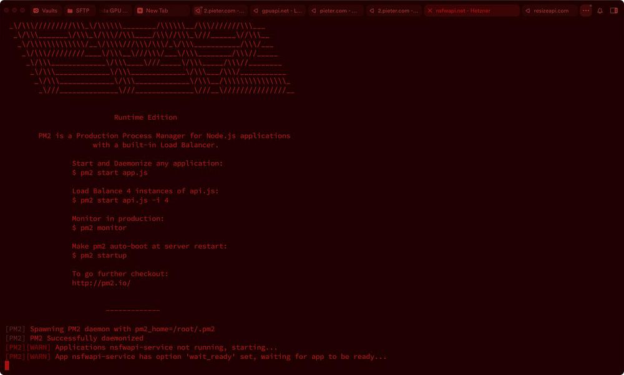Open the Vaults tab
This screenshot has width=624, height=375.
pyautogui.click(x=45, y=11)
